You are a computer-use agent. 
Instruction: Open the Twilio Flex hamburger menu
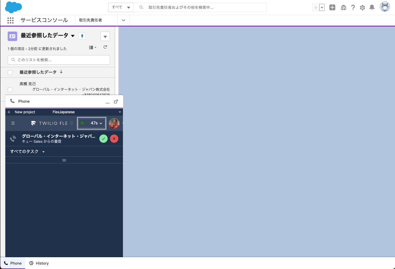[x=13, y=123]
